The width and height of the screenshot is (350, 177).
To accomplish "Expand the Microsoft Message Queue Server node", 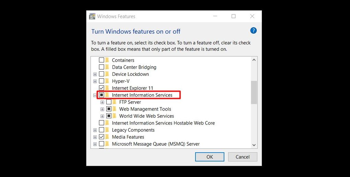I will click(x=95, y=144).
